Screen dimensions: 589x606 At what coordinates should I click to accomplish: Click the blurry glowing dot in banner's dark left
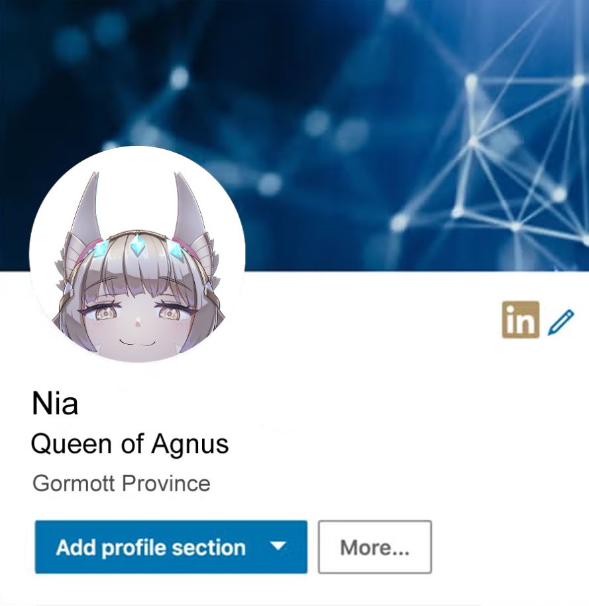click(179, 78)
